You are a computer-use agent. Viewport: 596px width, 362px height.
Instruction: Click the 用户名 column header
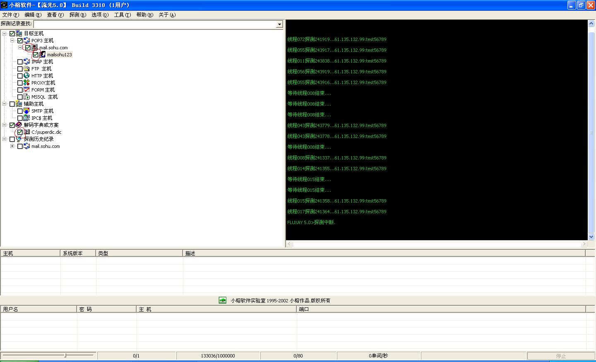tap(38, 309)
